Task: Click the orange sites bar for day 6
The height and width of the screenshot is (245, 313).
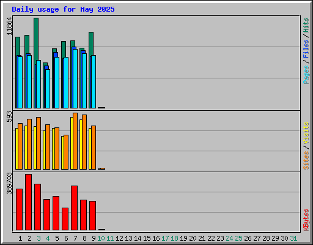Action: coord(66,152)
